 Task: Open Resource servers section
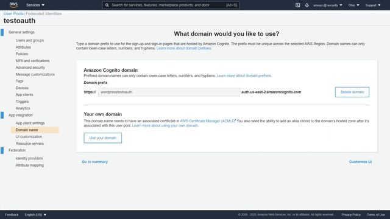(x=29, y=144)
